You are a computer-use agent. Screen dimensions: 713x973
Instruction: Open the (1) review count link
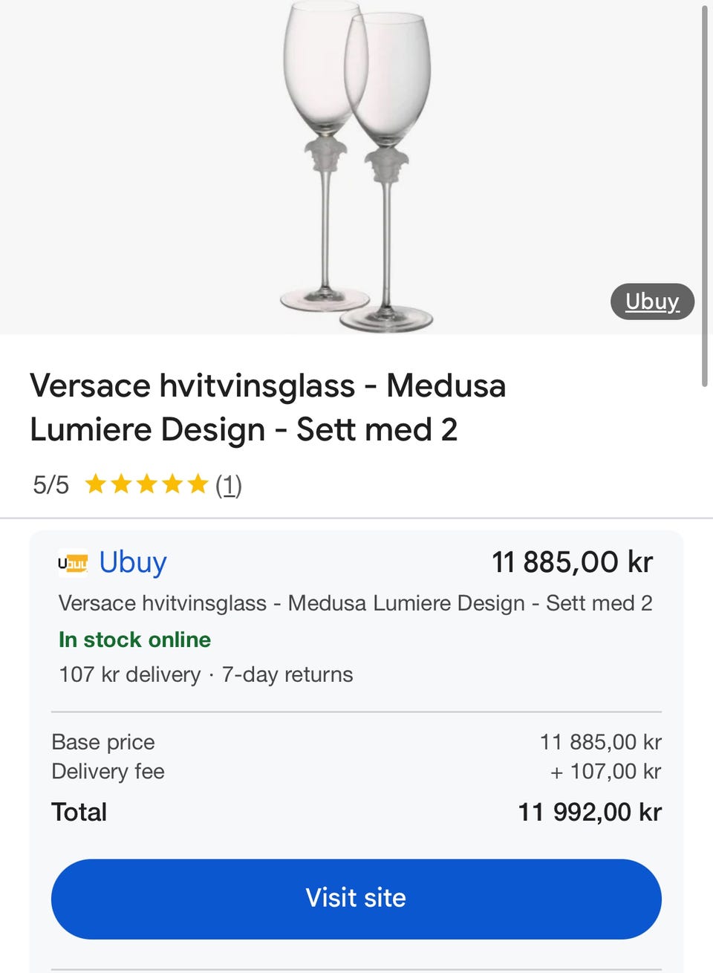pyautogui.click(x=229, y=485)
